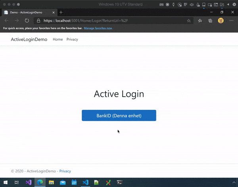
Task: Click Manage favorites now link
Action: [x=98, y=29]
